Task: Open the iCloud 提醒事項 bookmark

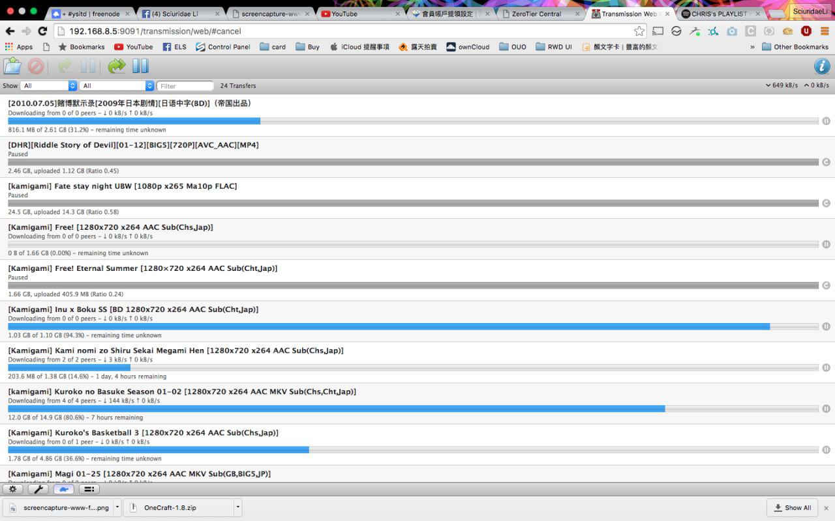Action: coord(359,47)
